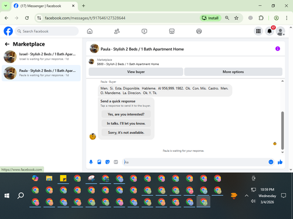Open the Chrome extensions puzzle icon
Viewport: 293px width, 219px height.
261,18
